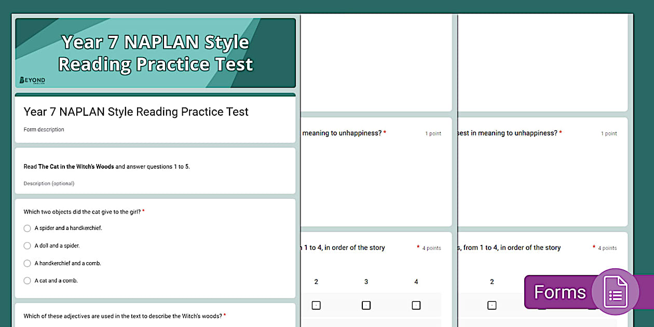
Task: Click the "Description (optional)" field
Action: tap(49, 183)
